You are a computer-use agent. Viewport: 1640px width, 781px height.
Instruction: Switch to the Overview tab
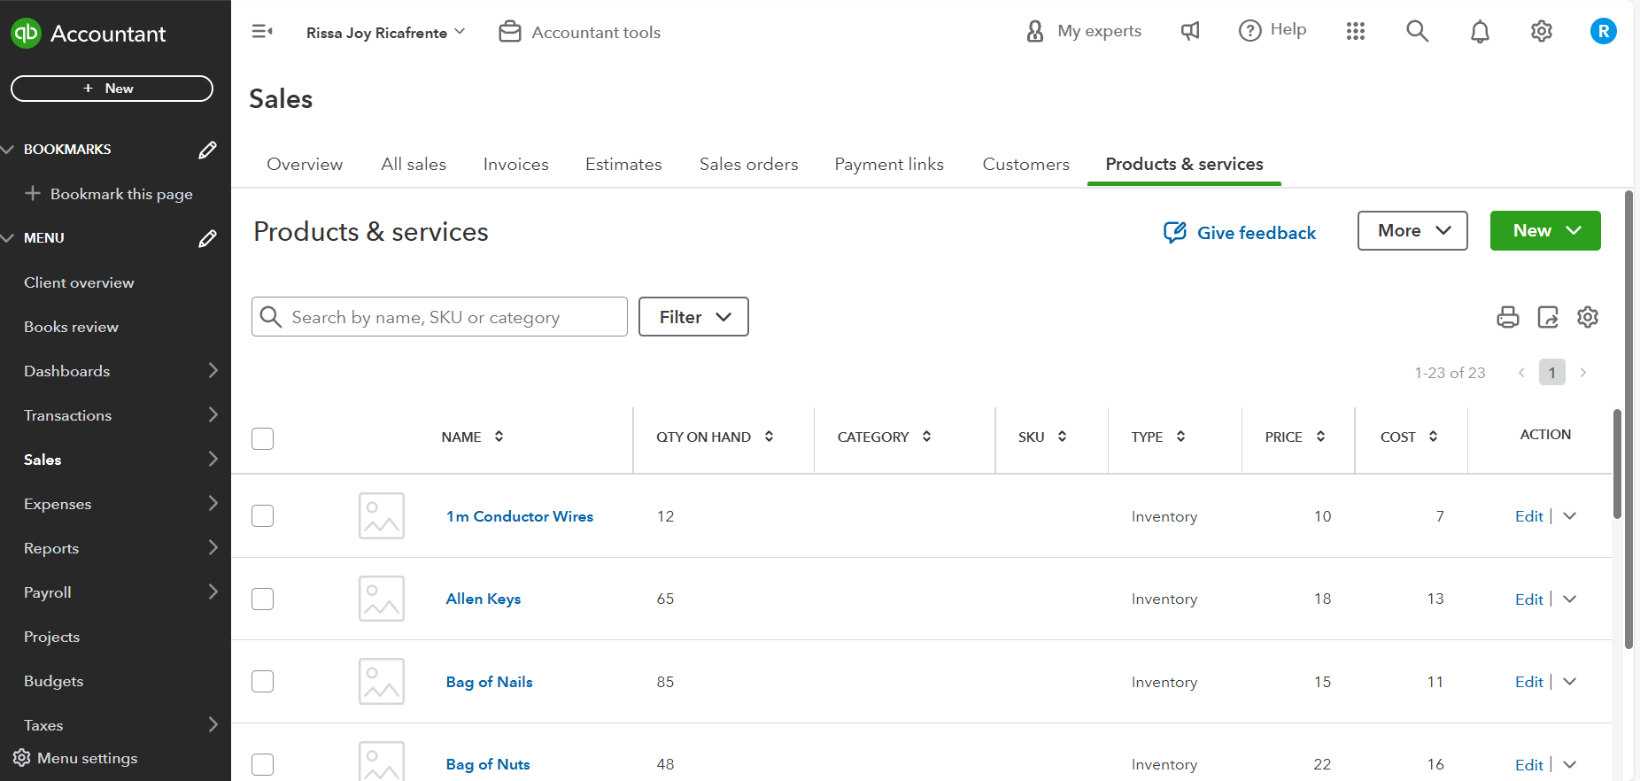pyautogui.click(x=305, y=164)
